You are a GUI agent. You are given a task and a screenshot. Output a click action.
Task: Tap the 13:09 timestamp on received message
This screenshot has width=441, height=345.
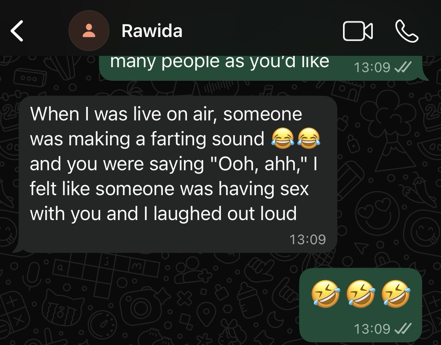pyautogui.click(x=308, y=239)
